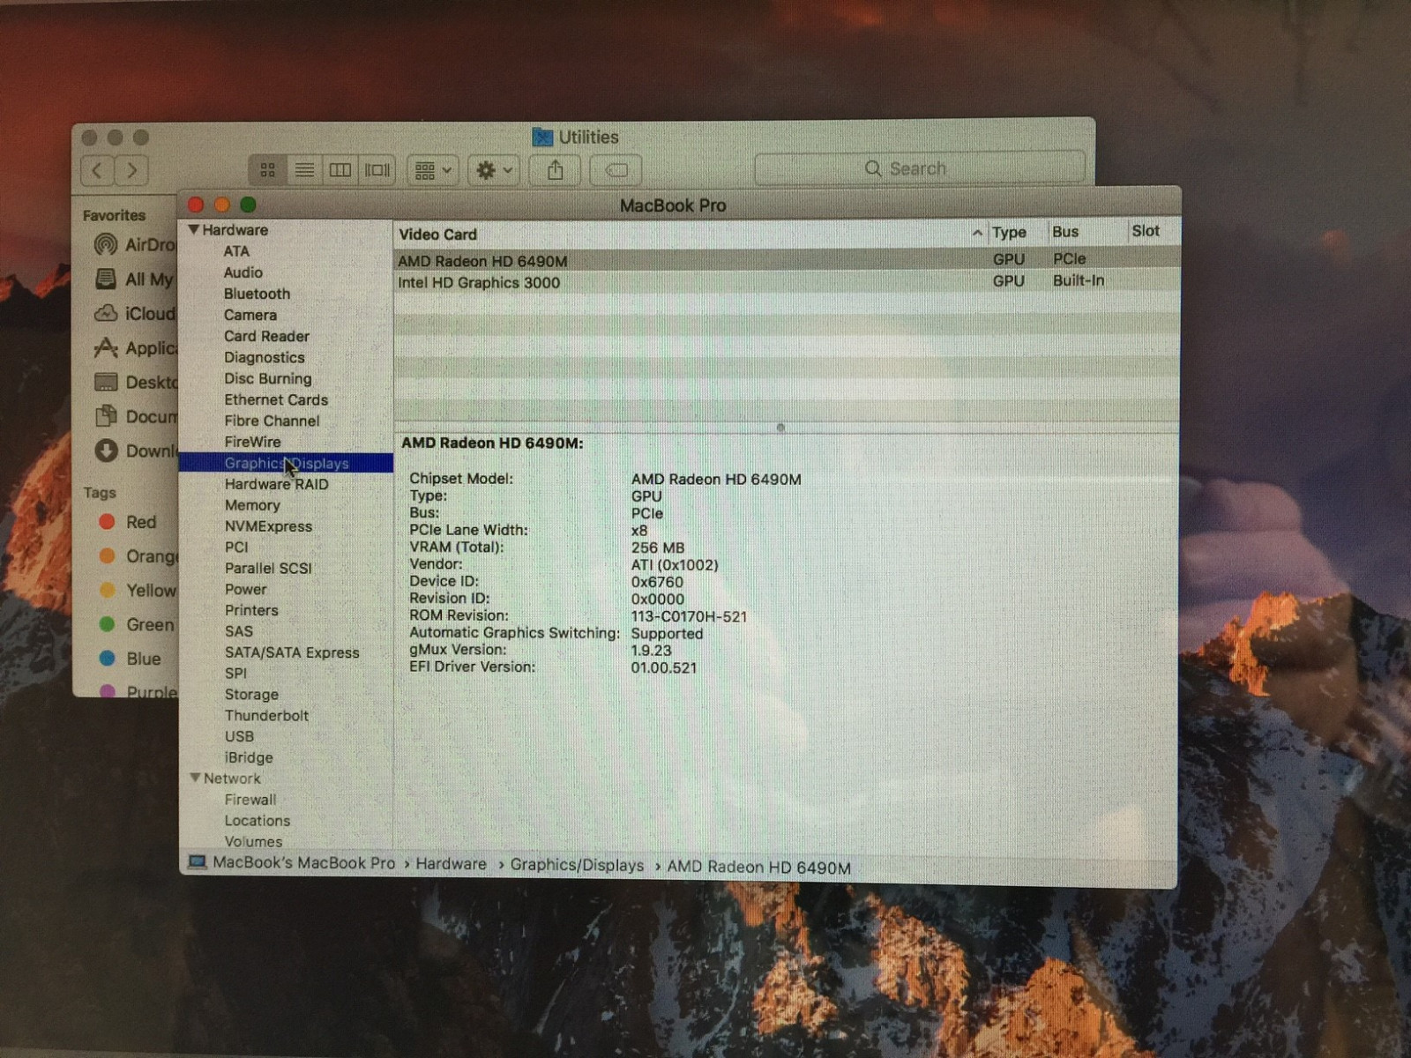This screenshot has width=1411, height=1058.
Task: Select USB in the sidebar
Action: 239,736
